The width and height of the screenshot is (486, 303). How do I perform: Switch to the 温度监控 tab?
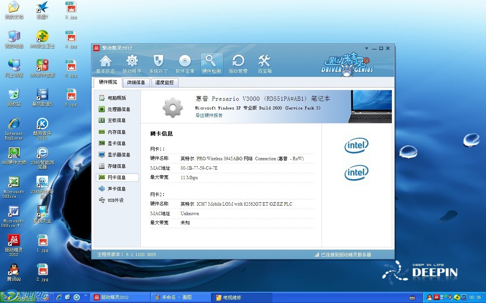(164, 83)
